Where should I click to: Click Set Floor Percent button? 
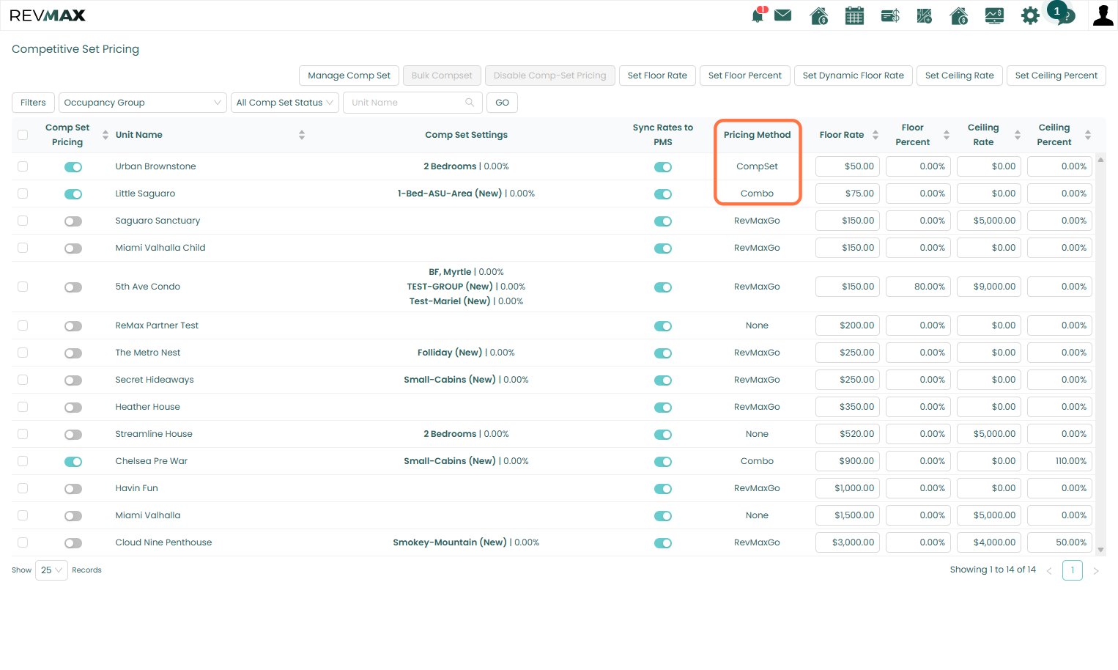745,76
